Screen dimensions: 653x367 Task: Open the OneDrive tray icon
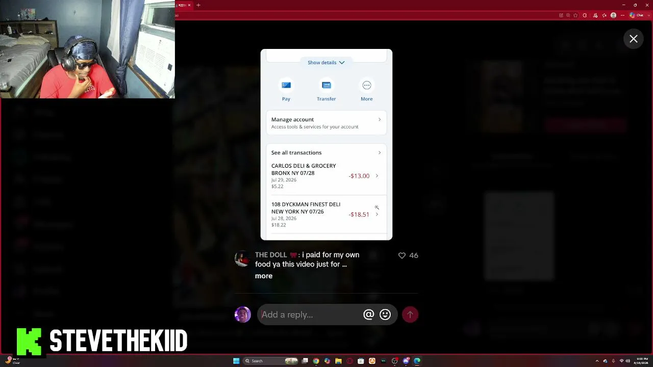click(x=605, y=361)
